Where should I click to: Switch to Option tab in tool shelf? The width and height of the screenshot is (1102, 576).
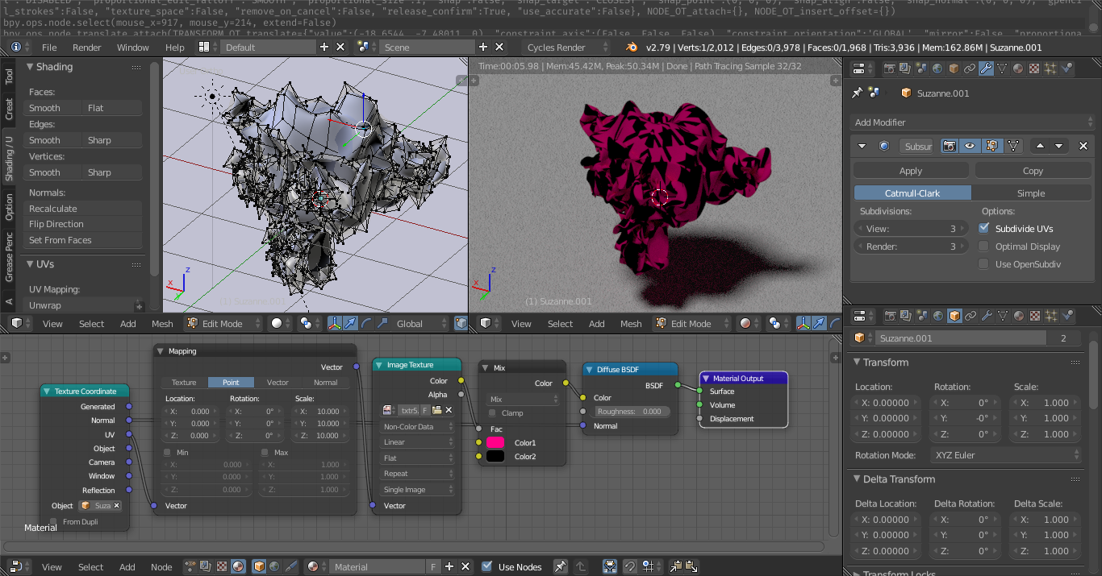(9, 207)
